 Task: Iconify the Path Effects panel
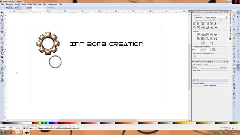[225, 61]
